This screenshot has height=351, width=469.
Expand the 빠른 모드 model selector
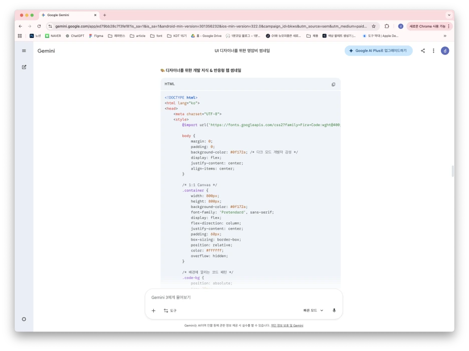point(313,310)
